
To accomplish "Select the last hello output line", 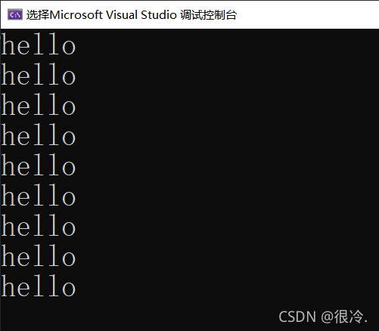I will tap(39, 286).
